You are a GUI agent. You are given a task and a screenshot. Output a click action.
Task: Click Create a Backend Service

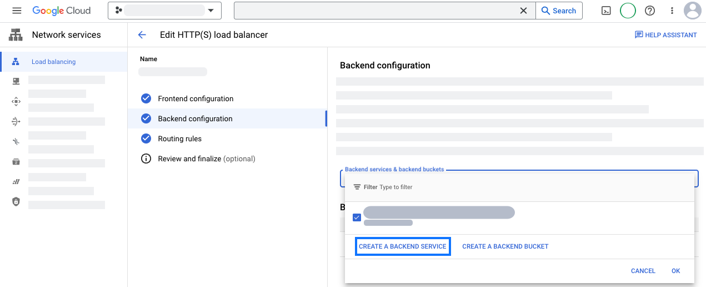click(x=402, y=246)
